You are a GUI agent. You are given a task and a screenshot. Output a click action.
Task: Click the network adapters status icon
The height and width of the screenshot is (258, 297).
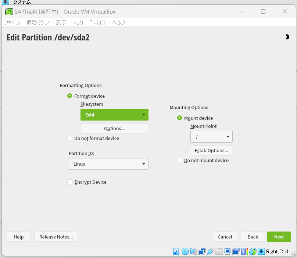(202, 251)
